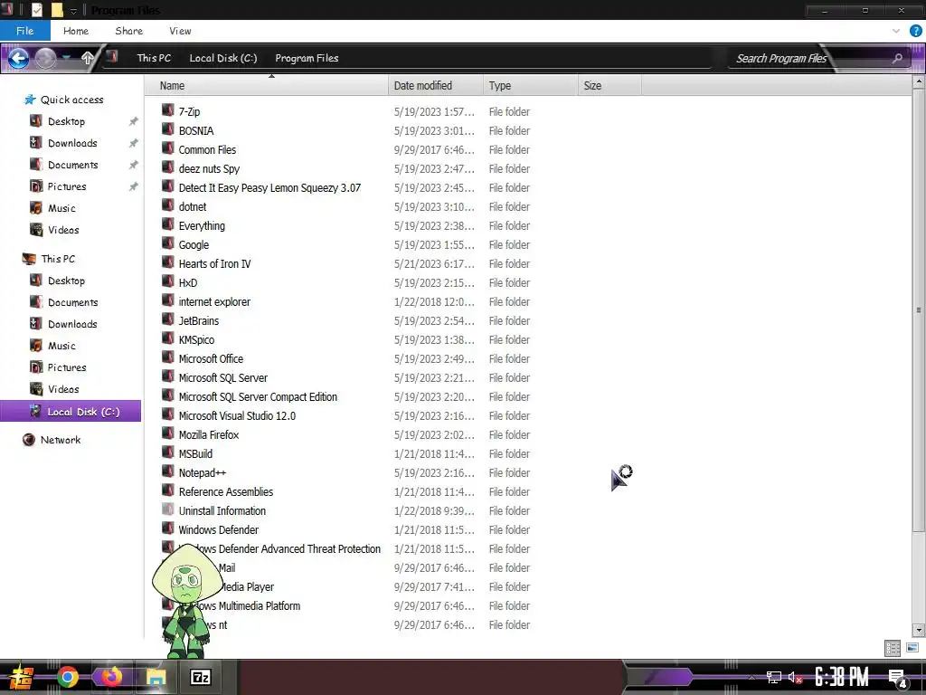Viewport: 926px width, 695px height.
Task: Sort by the Size column header
Action: coord(610,86)
